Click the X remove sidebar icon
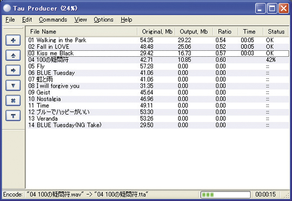The image size is (292, 201). [x=13, y=100]
